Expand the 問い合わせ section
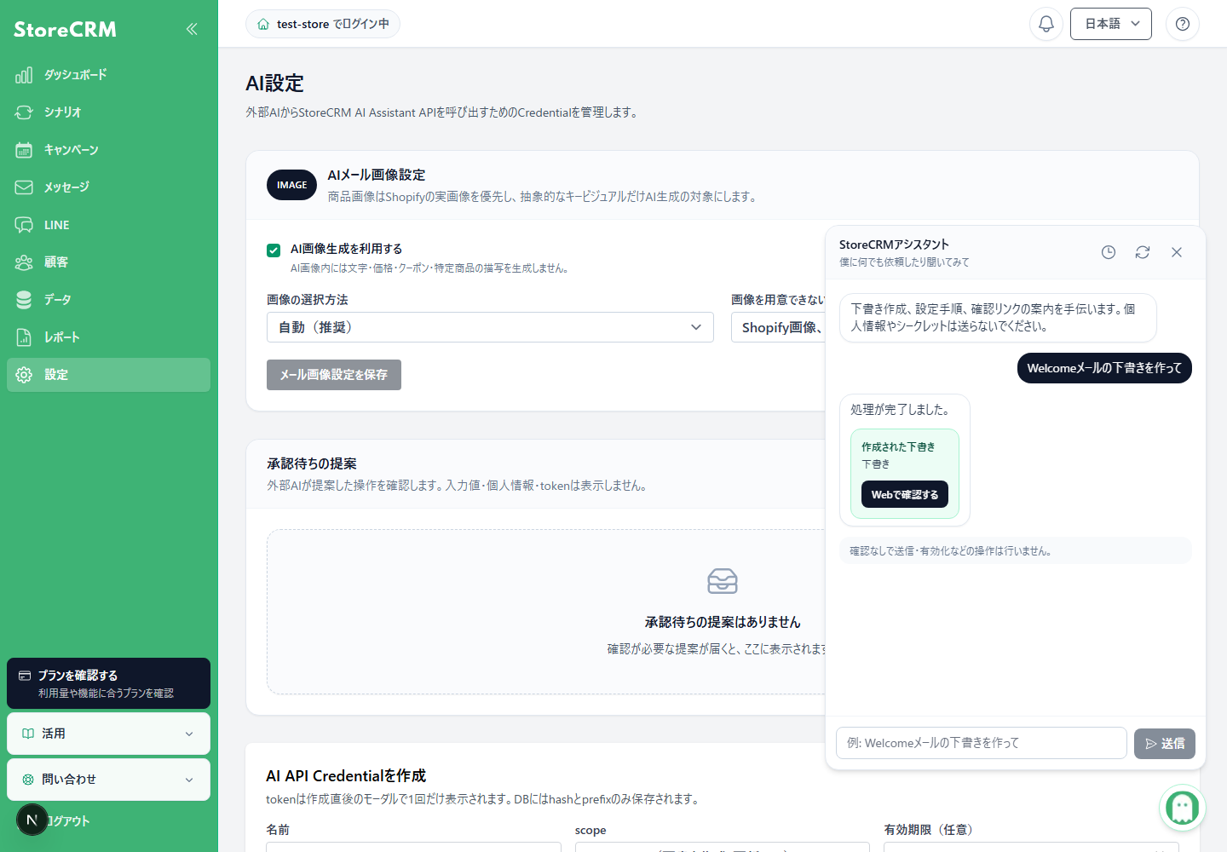The width and height of the screenshot is (1227, 852). (109, 780)
